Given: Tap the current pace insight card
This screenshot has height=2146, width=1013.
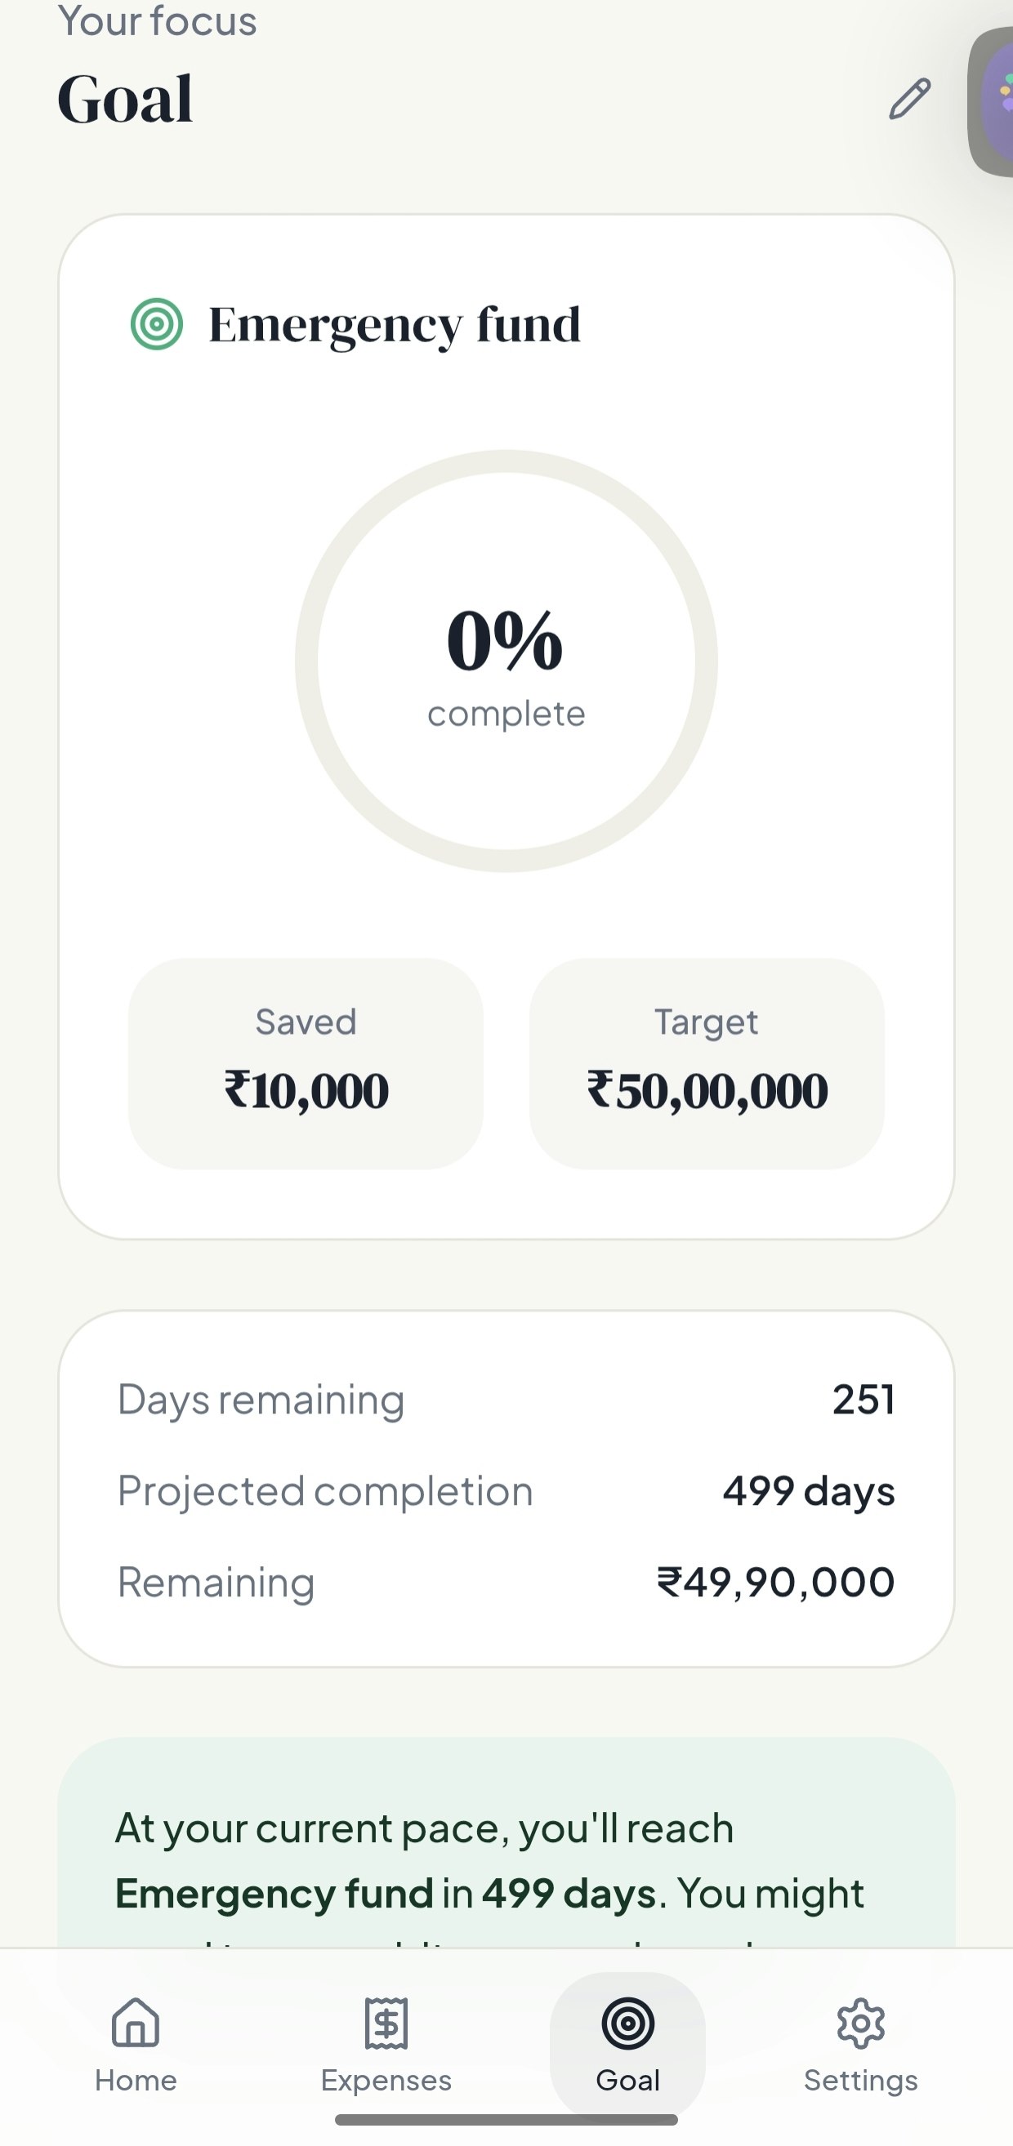Looking at the screenshot, I should pyautogui.click(x=506, y=1858).
